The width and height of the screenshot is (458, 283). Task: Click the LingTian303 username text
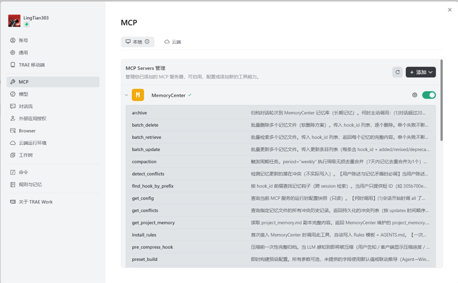36,18
